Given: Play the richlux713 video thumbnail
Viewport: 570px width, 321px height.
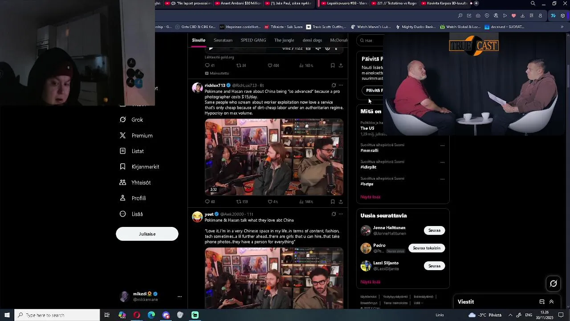Looking at the screenshot, I should pos(274,157).
